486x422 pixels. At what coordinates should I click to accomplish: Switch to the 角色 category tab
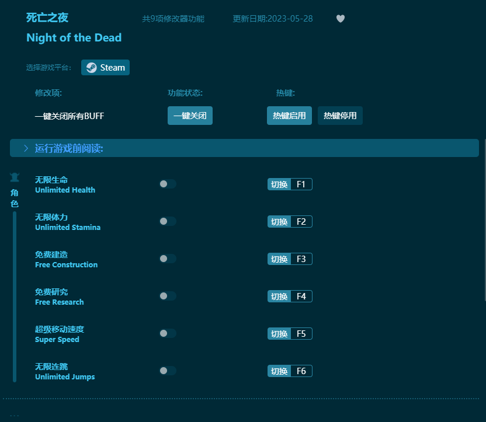[14, 198]
